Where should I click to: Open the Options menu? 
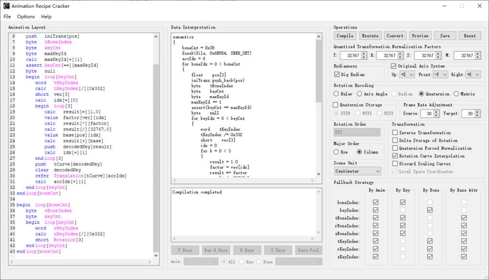click(x=26, y=17)
